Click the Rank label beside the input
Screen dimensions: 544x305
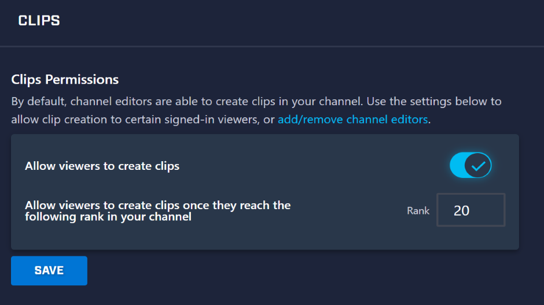coord(418,211)
